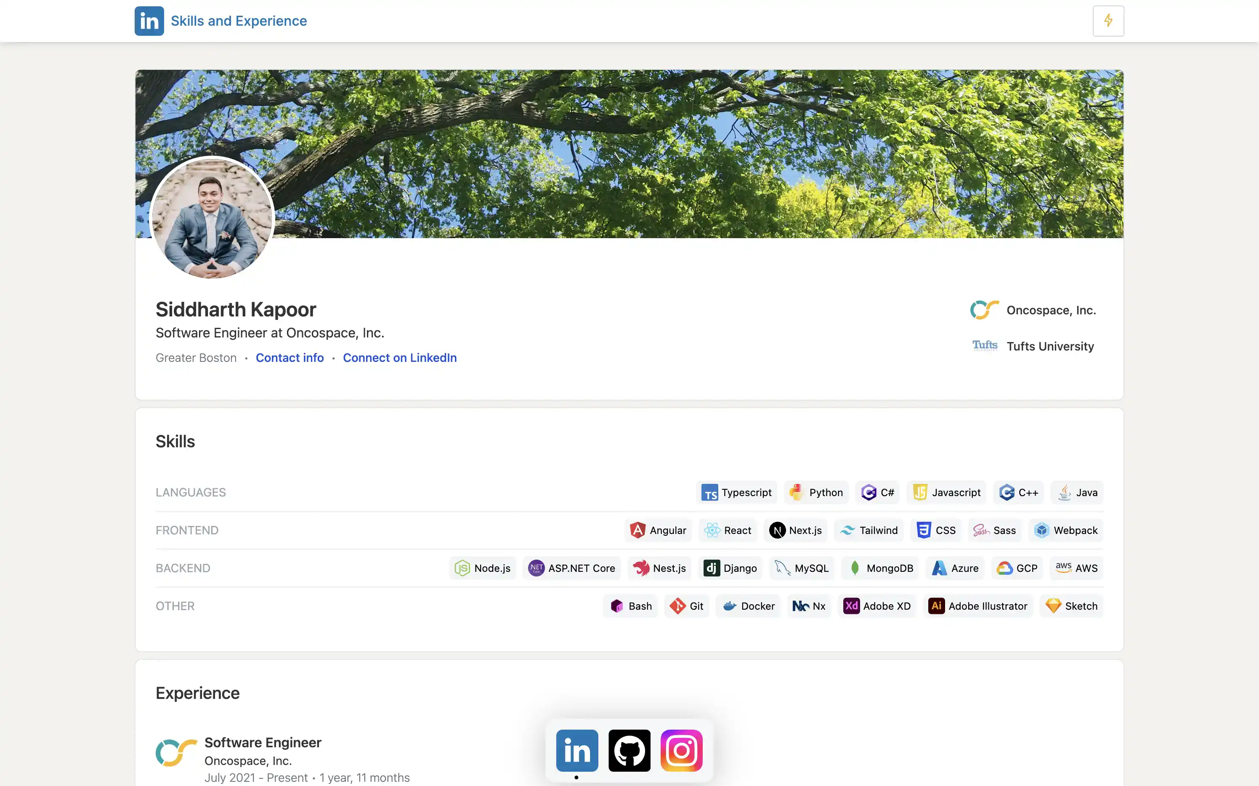Click the Software Engineer job title
Viewport: 1259px width, 786px height.
(263, 742)
